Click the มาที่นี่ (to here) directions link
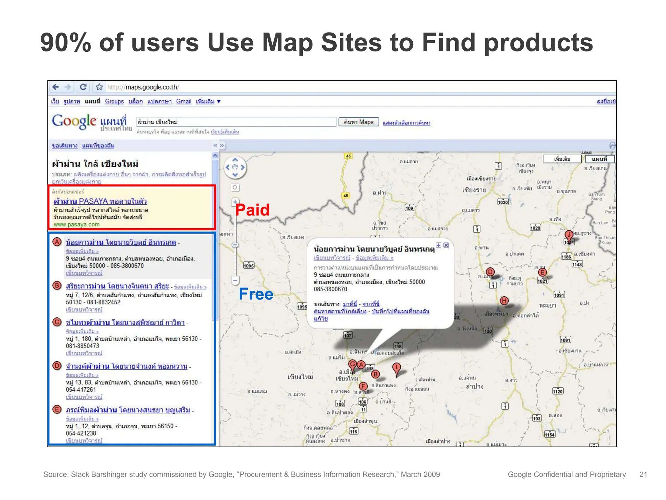 pos(350,304)
